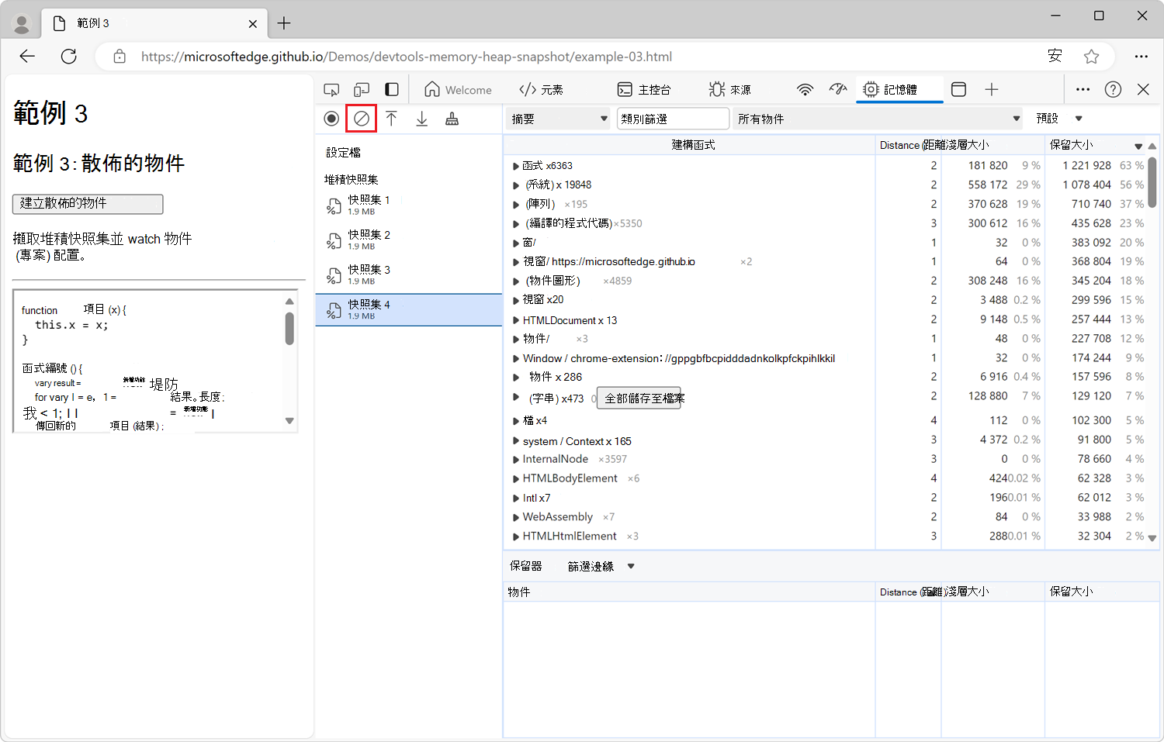Select the Intl x7 row
Image resolution: width=1164 pixels, height=742 pixels.
826,498
